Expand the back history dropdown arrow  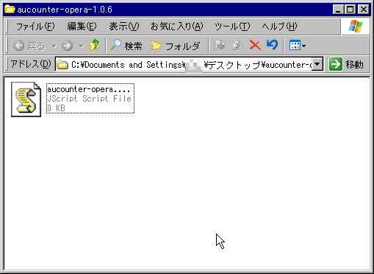(x=54, y=46)
